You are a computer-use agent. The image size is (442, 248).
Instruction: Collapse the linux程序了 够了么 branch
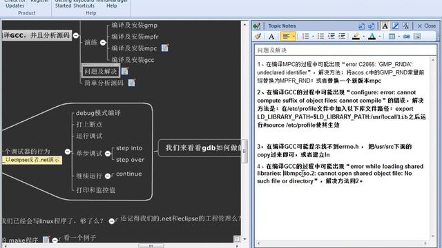coord(112,221)
